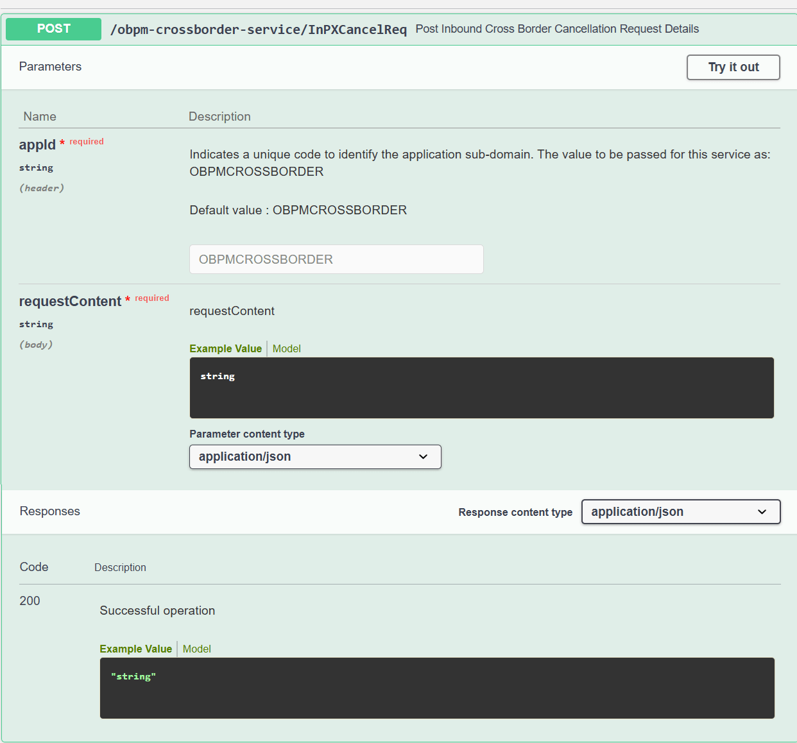Image resolution: width=797 pixels, height=743 pixels.
Task: Click the Try it out button
Action: point(733,67)
